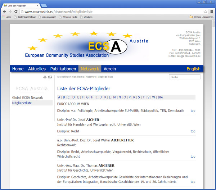Click the print page icon
Image resolution: width=216 pixels, height=190 pixels.
(45, 77)
